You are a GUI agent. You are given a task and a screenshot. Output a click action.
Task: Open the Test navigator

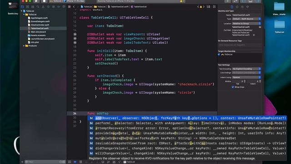[x=48, y=7]
